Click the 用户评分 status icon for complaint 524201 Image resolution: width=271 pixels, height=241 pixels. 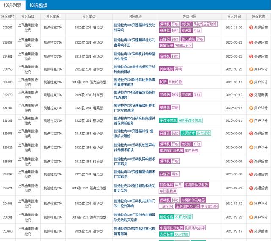251,217
